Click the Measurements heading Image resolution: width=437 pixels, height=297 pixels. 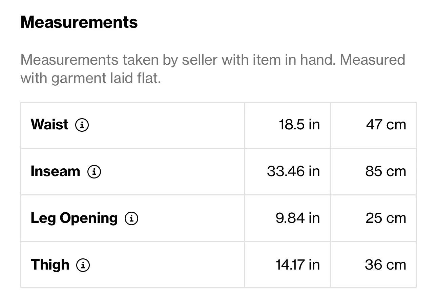click(x=79, y=23)
